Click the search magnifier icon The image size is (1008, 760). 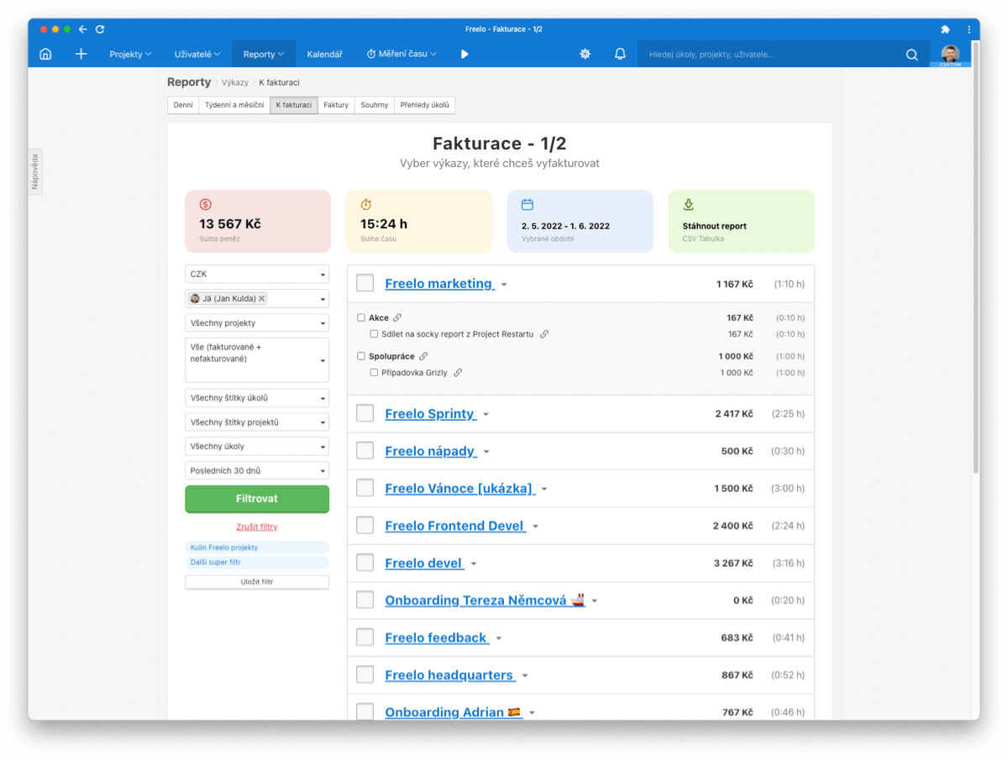click(x=912, y=55)
